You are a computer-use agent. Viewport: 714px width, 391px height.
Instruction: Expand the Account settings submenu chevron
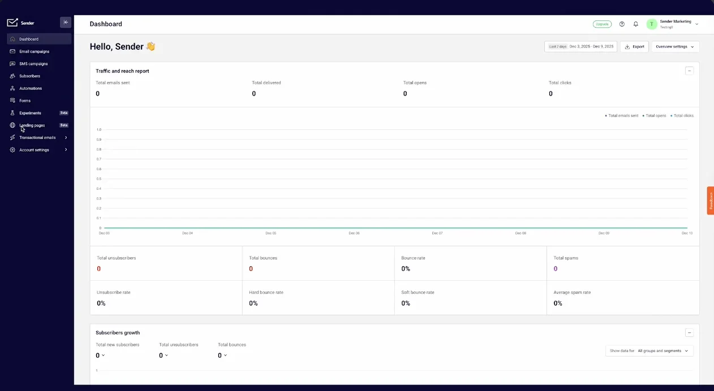(x=66, y=150)
